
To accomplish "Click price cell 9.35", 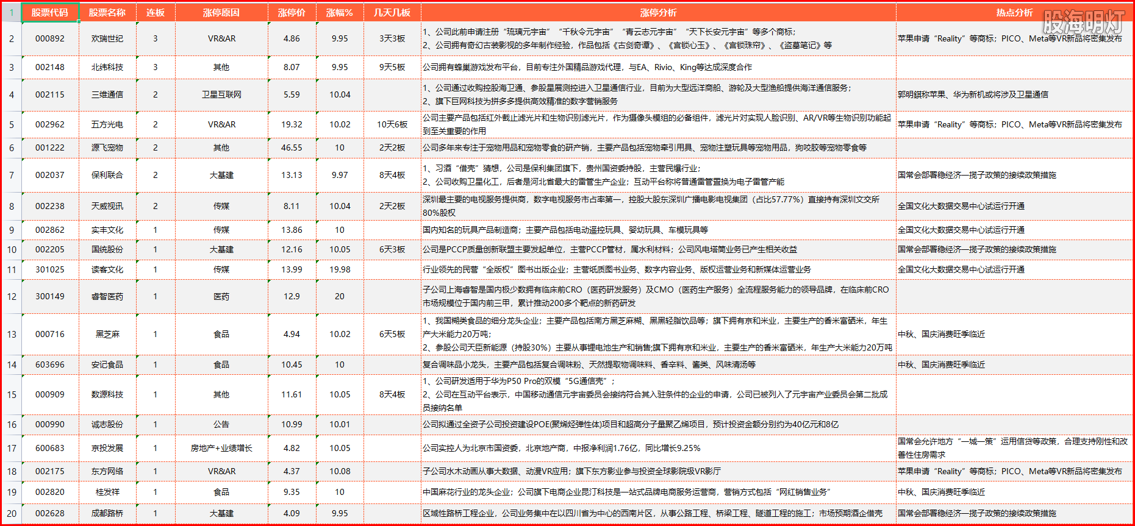I will (292, 492).
